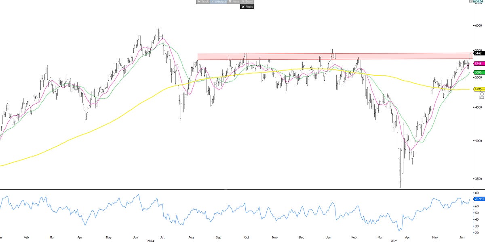Click the yellow 4796 moving average tag
The image size is (485, 242).
click(477, 88)
